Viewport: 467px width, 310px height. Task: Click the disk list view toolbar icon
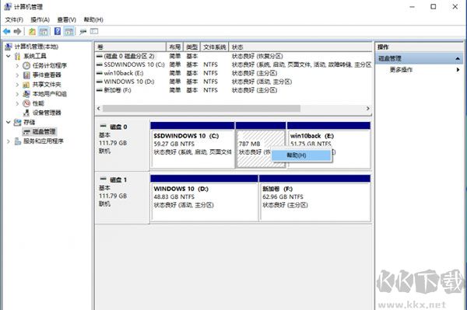tap(94, 31)
